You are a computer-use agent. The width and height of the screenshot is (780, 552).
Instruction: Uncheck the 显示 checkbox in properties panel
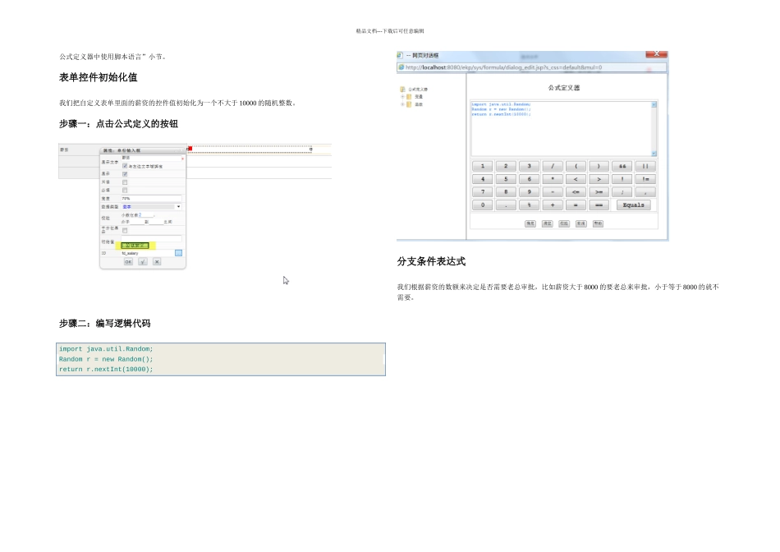pyautogui.click(x=125, y=174)
